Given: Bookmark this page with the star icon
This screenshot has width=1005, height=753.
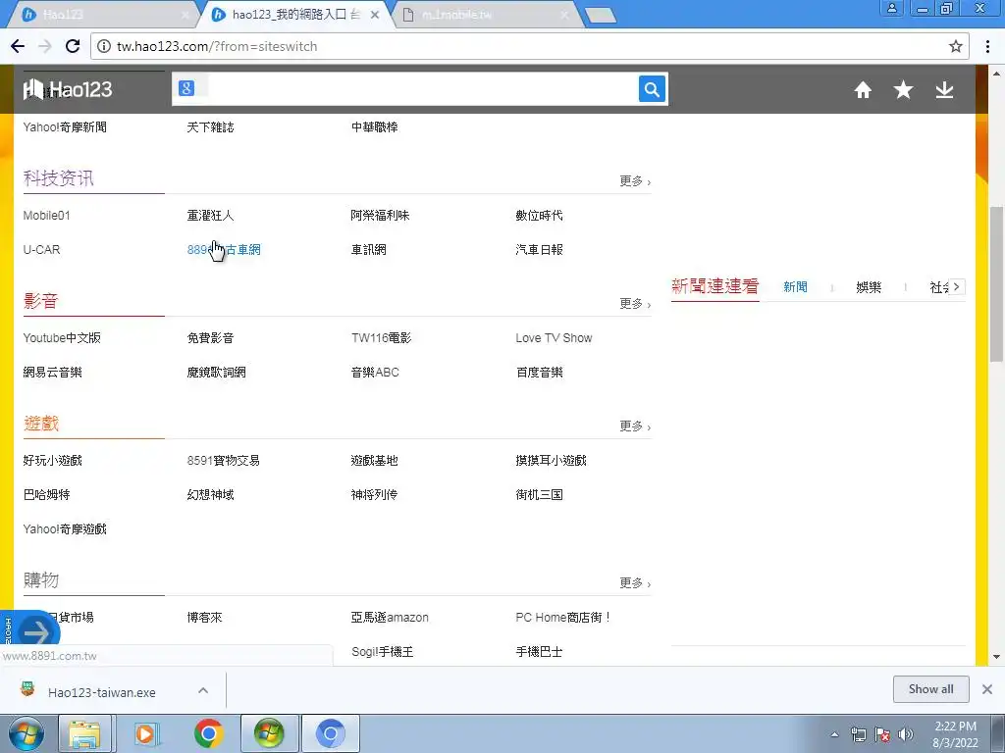Looking at the screenshot, I should tap(956, 46).
